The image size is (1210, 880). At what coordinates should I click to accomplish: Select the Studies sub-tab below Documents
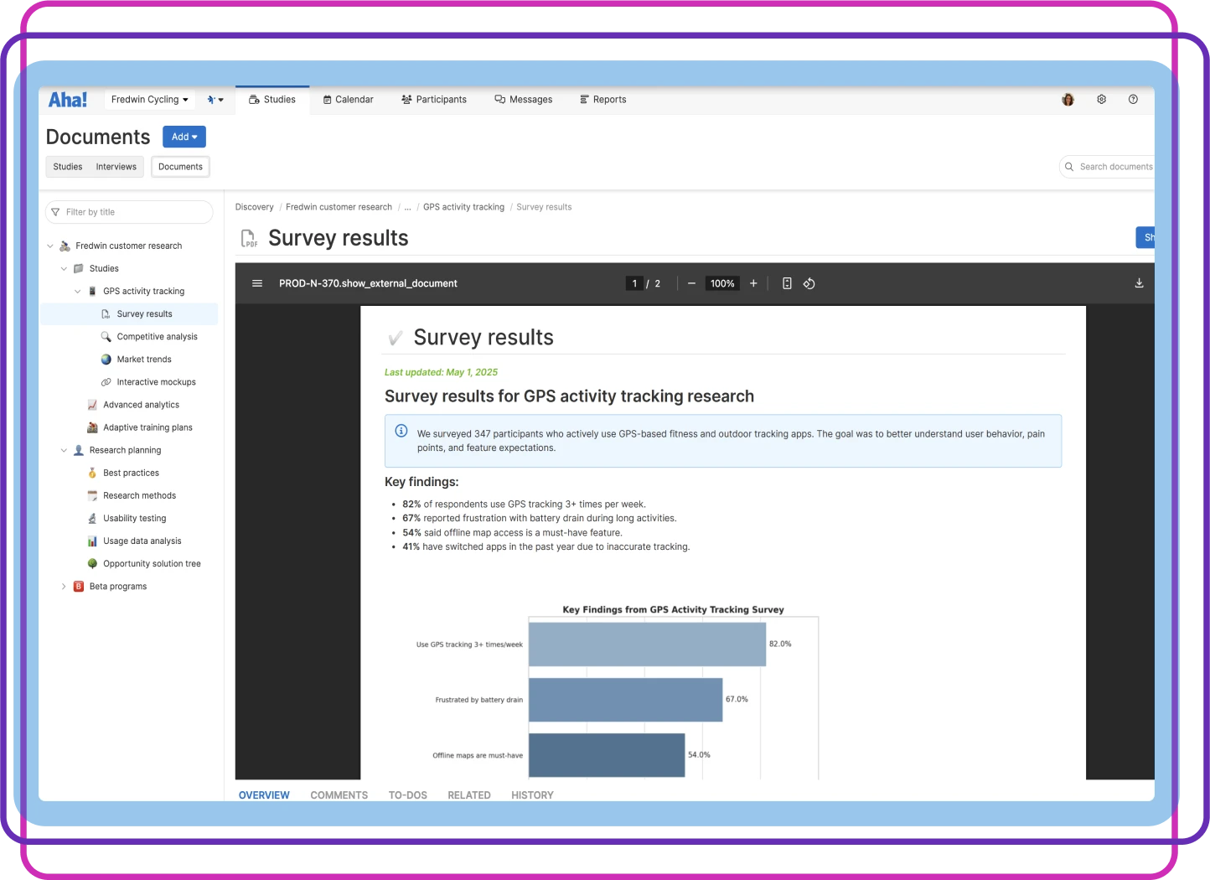coord(68,167)
